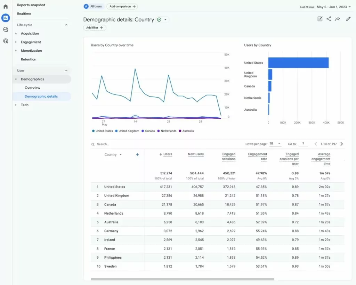Click the plus icon in Add comparison
The height and width of the screenshot is (285, 356).
point(134,6)
